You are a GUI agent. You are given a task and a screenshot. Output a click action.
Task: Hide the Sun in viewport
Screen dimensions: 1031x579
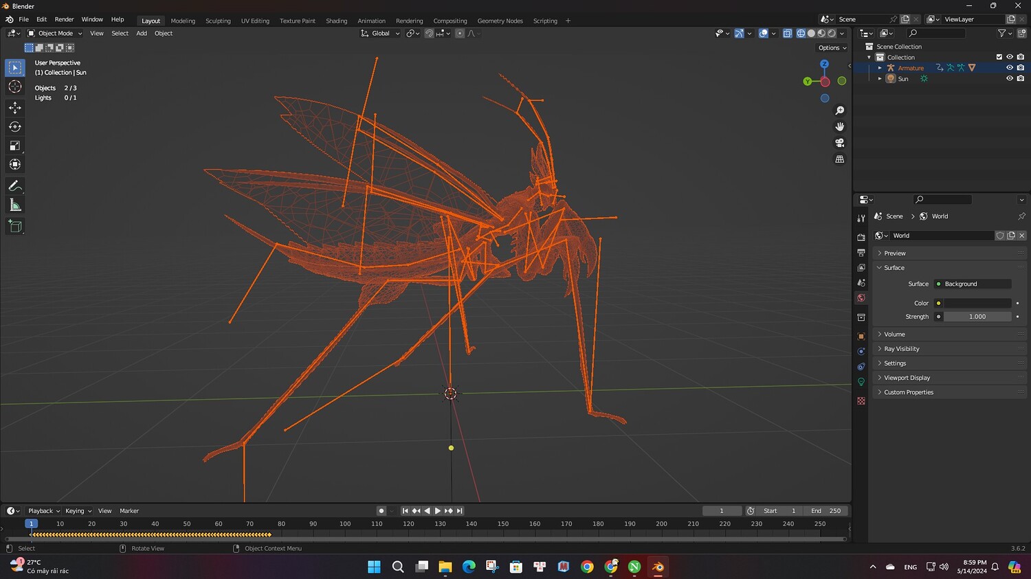coord(1010,78)
